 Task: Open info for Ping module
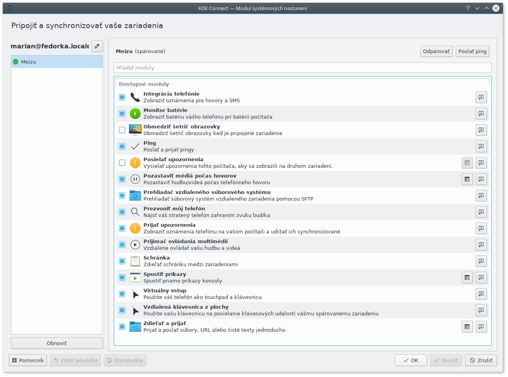[481, 146]
